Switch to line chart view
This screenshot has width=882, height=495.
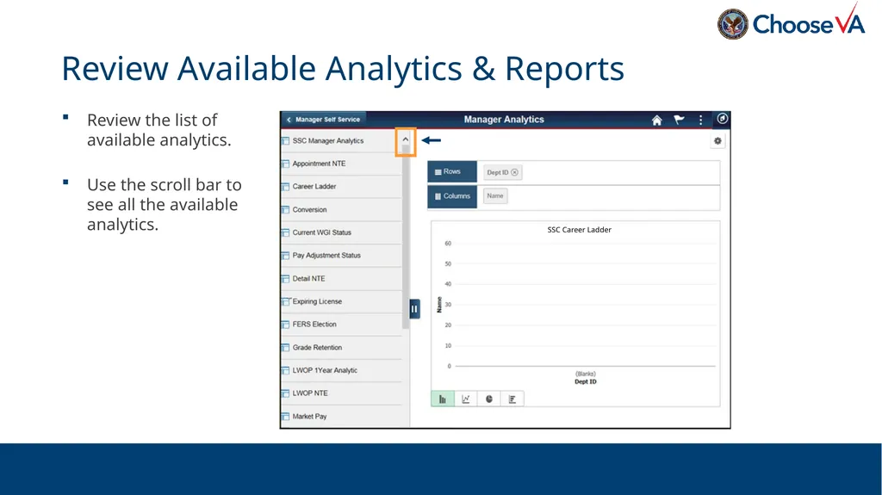(466, 399)
